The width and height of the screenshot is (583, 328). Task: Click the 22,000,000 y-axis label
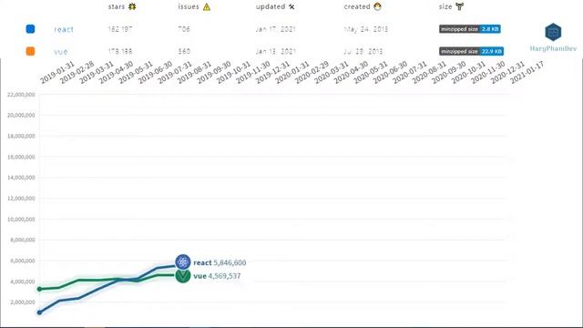21,95
